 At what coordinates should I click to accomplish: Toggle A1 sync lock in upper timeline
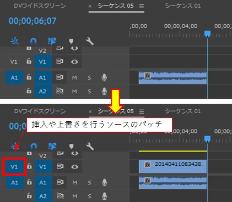click(x=60, y=77)
